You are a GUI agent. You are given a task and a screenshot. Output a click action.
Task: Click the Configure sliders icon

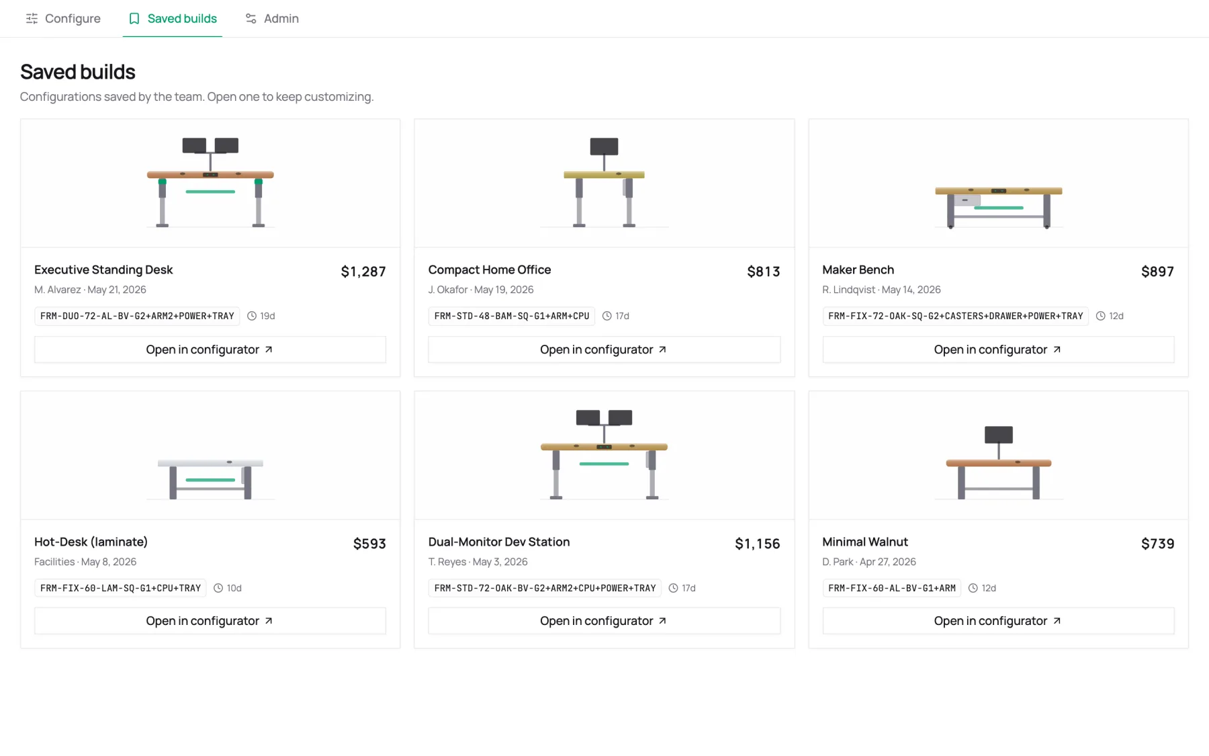pos(32,19)
